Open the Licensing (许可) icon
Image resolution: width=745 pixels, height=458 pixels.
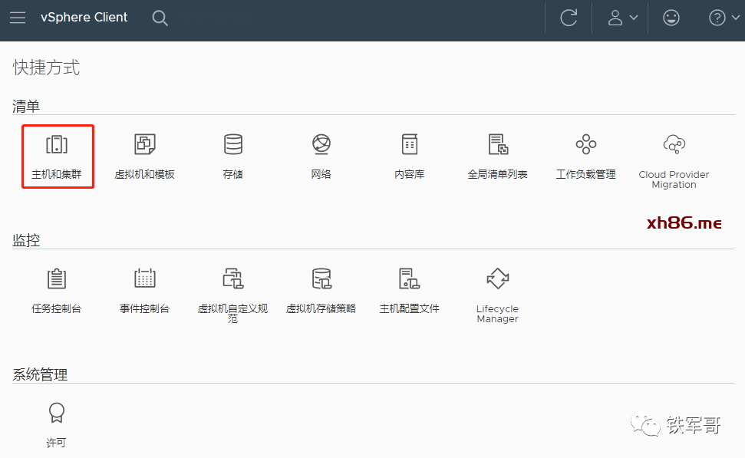coord(57,414)
